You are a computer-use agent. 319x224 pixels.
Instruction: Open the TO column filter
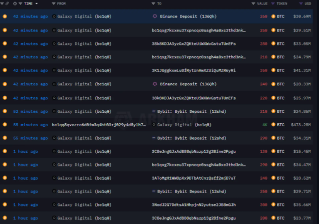[153, 3]
